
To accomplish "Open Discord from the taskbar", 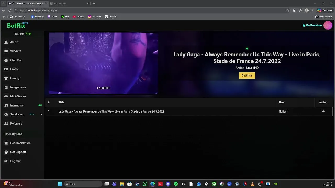I will coord(168,184).
